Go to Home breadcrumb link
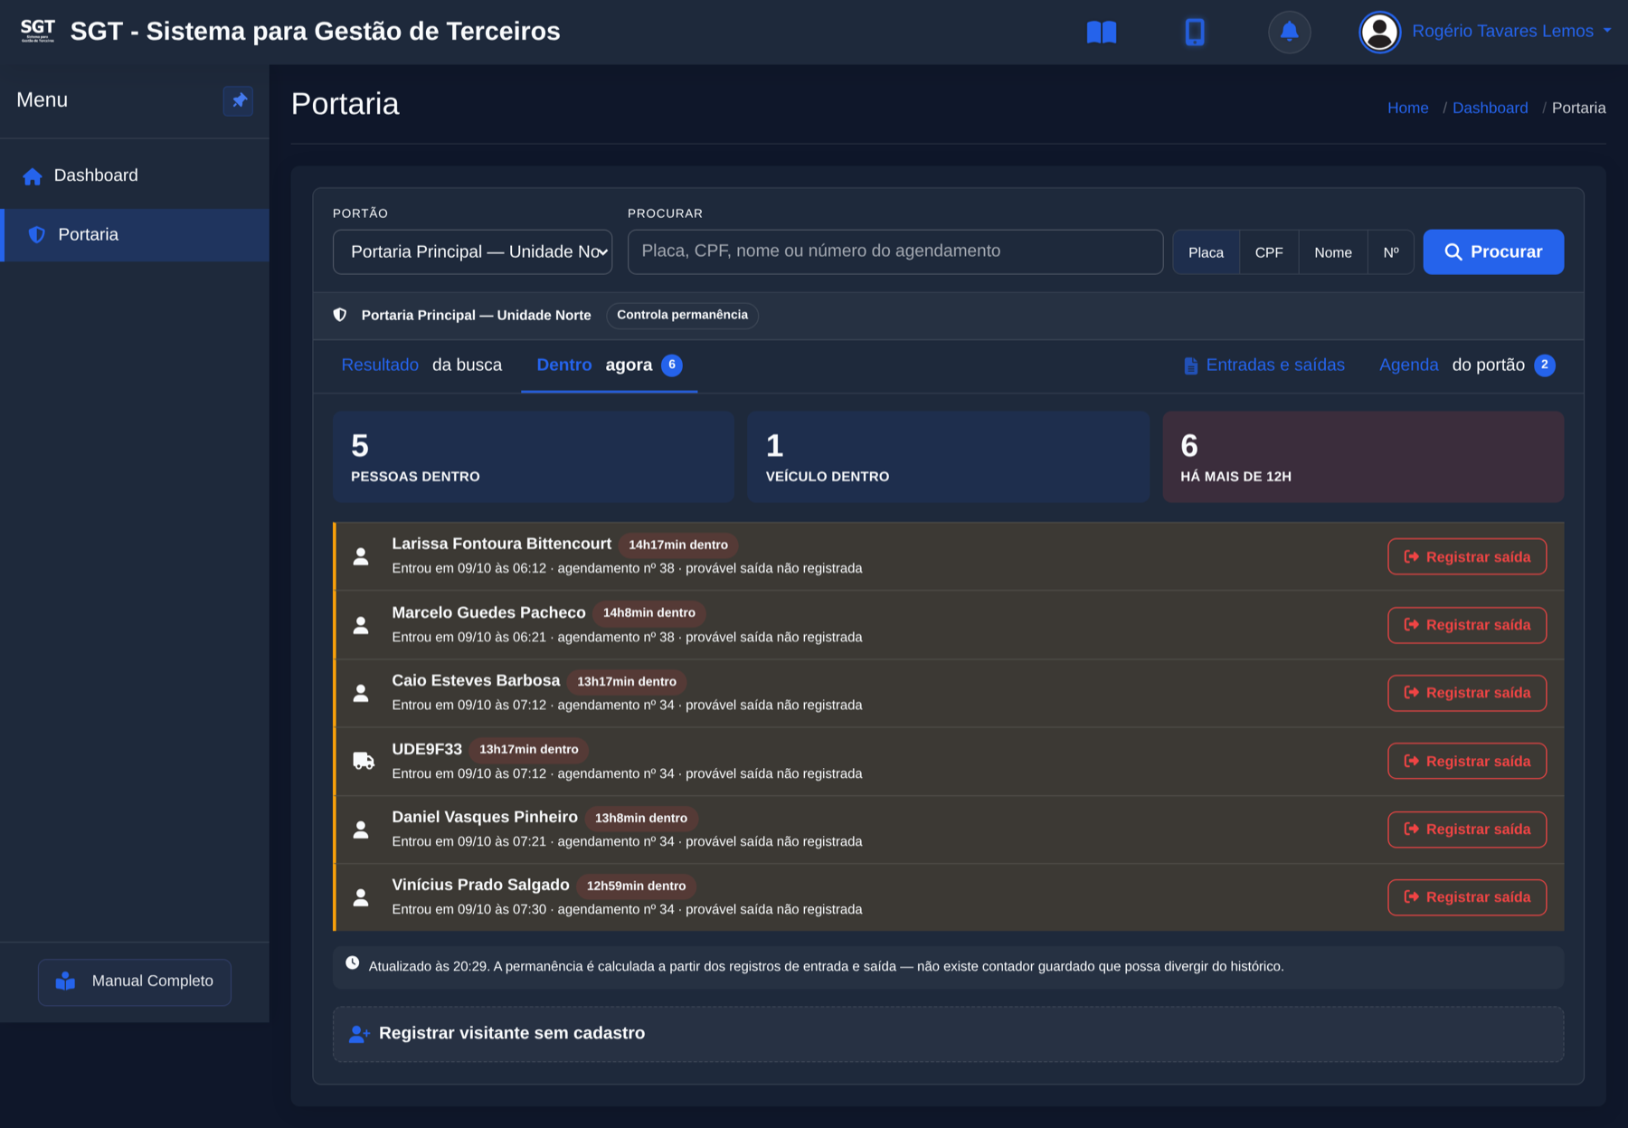 pos(1407,108)
